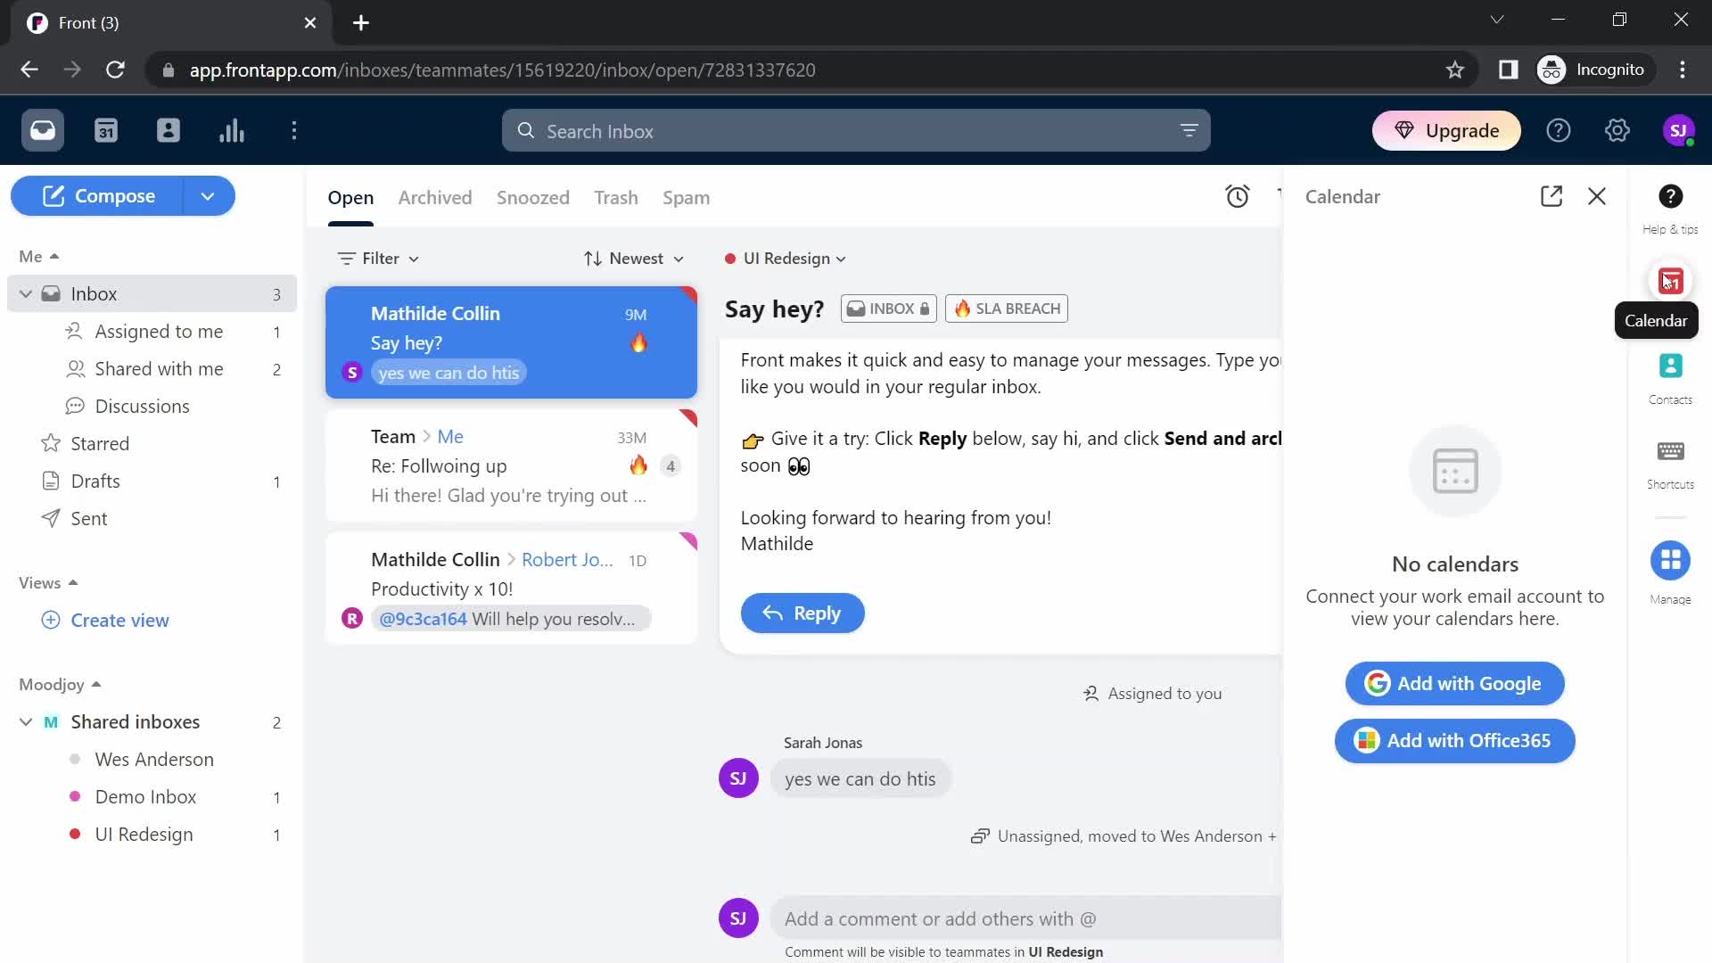Open a new browser tab
1712x963 pixels.
[361, 23]
